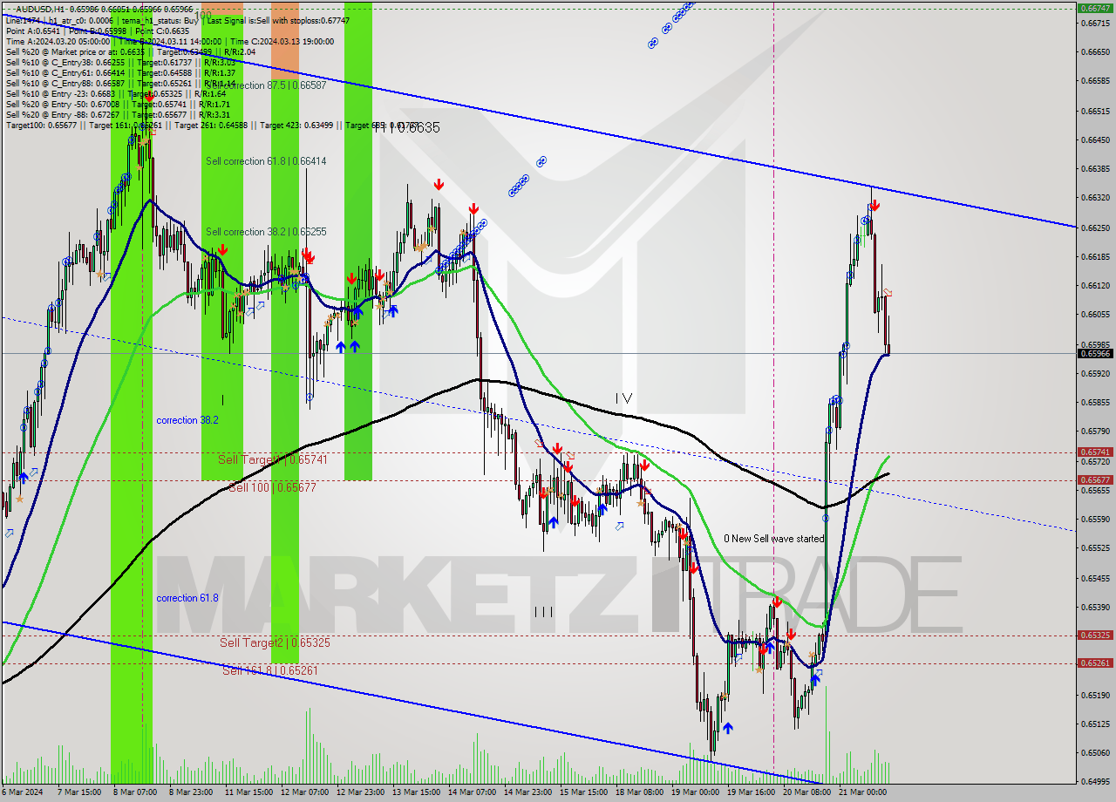1116x802 pixels.
Task: Select the 'Sell correction 87.5 | 0.66587' label
Action: point(266,85)
